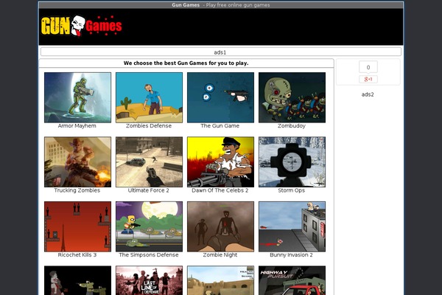This screenshot has height=295, width=442.
Task: Open the Ultimate Force 2 thumbnail
Action: pos(149,162)
